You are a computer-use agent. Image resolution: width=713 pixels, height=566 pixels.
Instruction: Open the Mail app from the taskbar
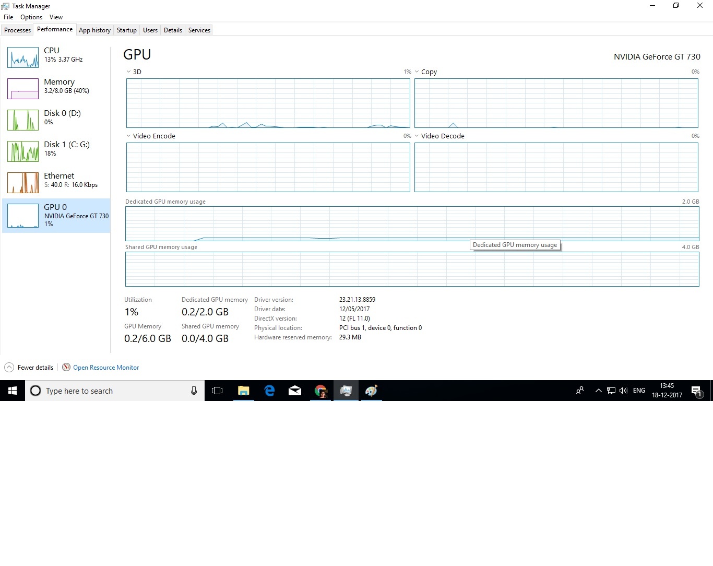(295, 391)
